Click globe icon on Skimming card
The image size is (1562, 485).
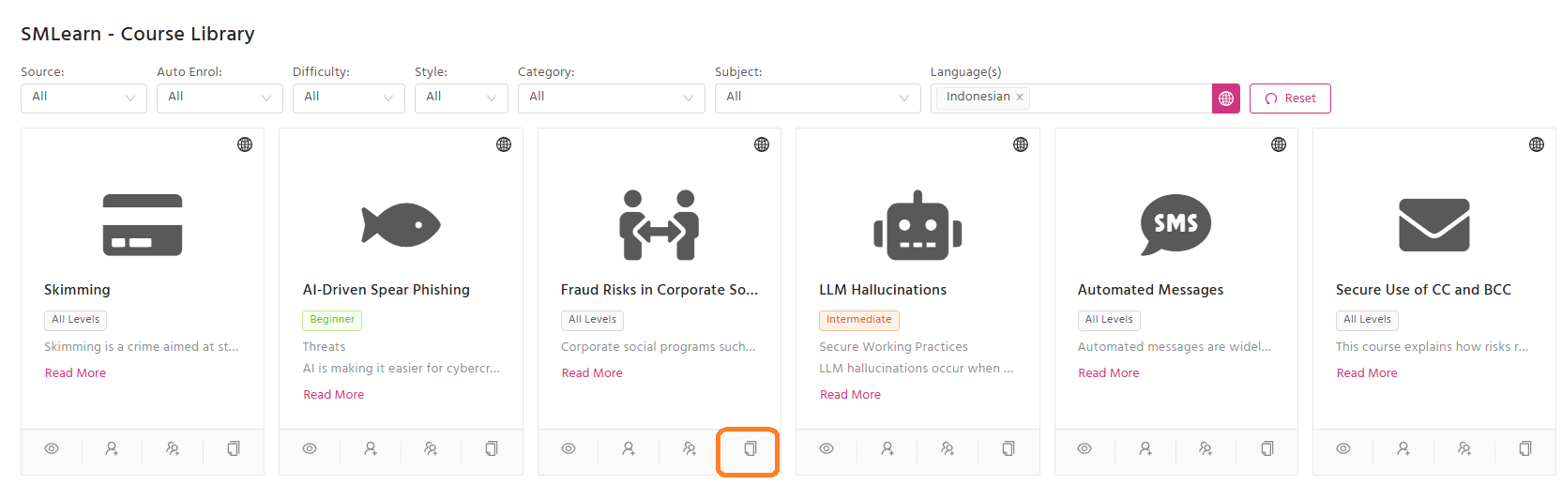(x=245, y=144)
